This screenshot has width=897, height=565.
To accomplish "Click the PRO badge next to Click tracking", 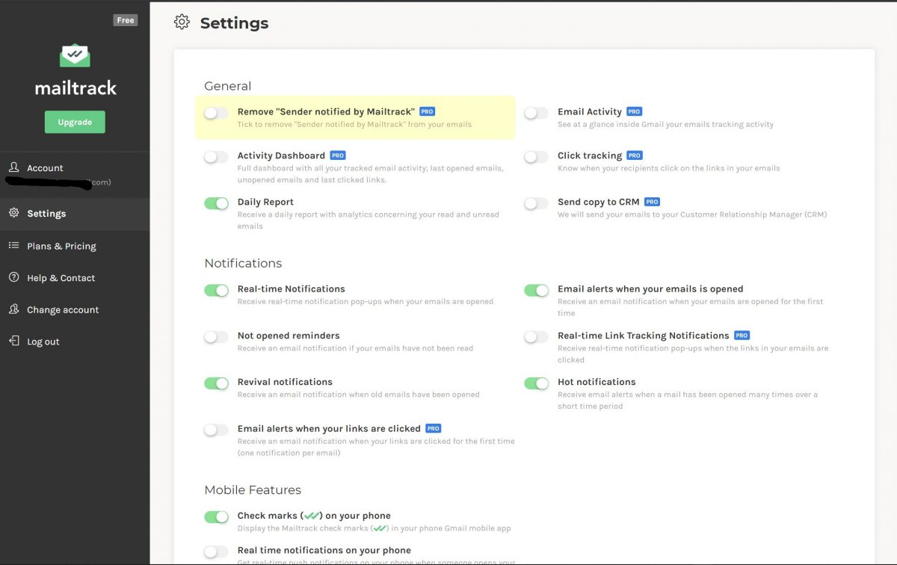I will pyautogui.click(x=635, y=155).
